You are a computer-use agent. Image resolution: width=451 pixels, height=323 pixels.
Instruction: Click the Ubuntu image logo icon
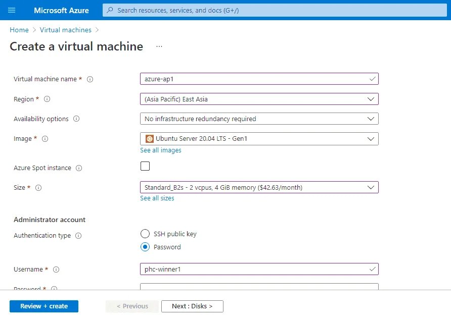coord(149,139)
